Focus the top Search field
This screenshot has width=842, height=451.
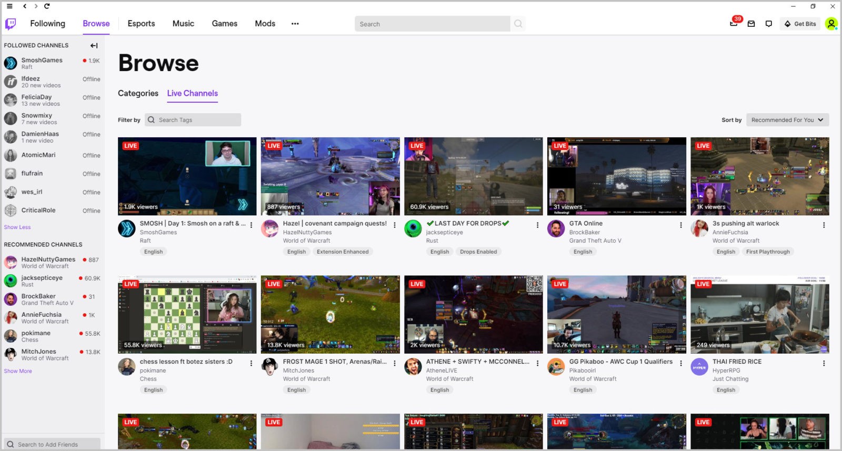tap(433, 24)
